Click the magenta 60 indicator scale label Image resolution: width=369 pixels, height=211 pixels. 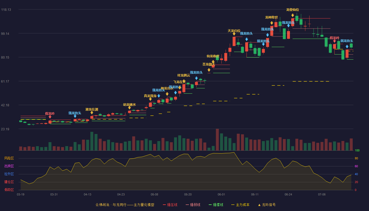point(356,166)
